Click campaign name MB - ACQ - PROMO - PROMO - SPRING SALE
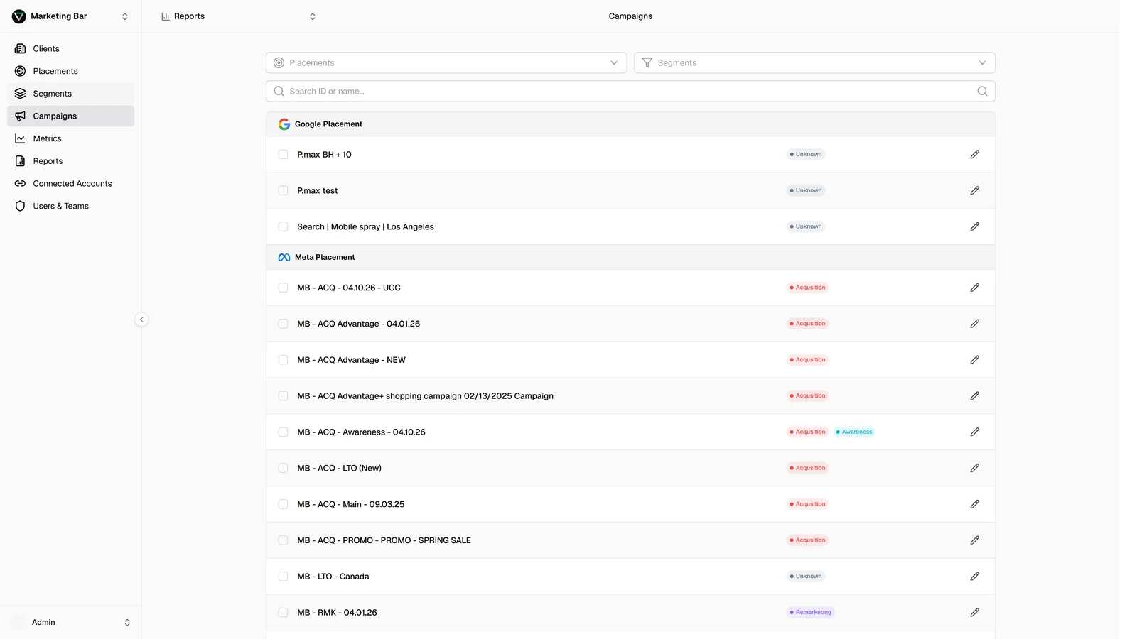 384,540
